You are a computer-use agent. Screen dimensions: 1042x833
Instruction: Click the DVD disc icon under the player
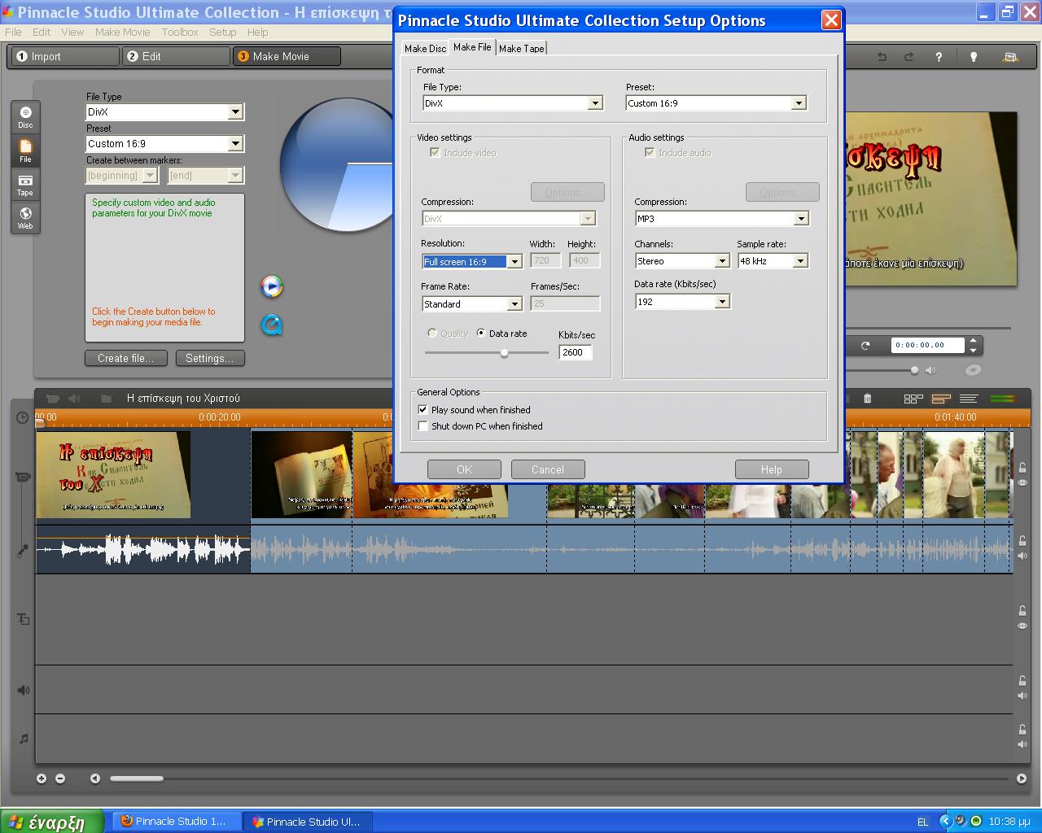click(x=973, y=370)
